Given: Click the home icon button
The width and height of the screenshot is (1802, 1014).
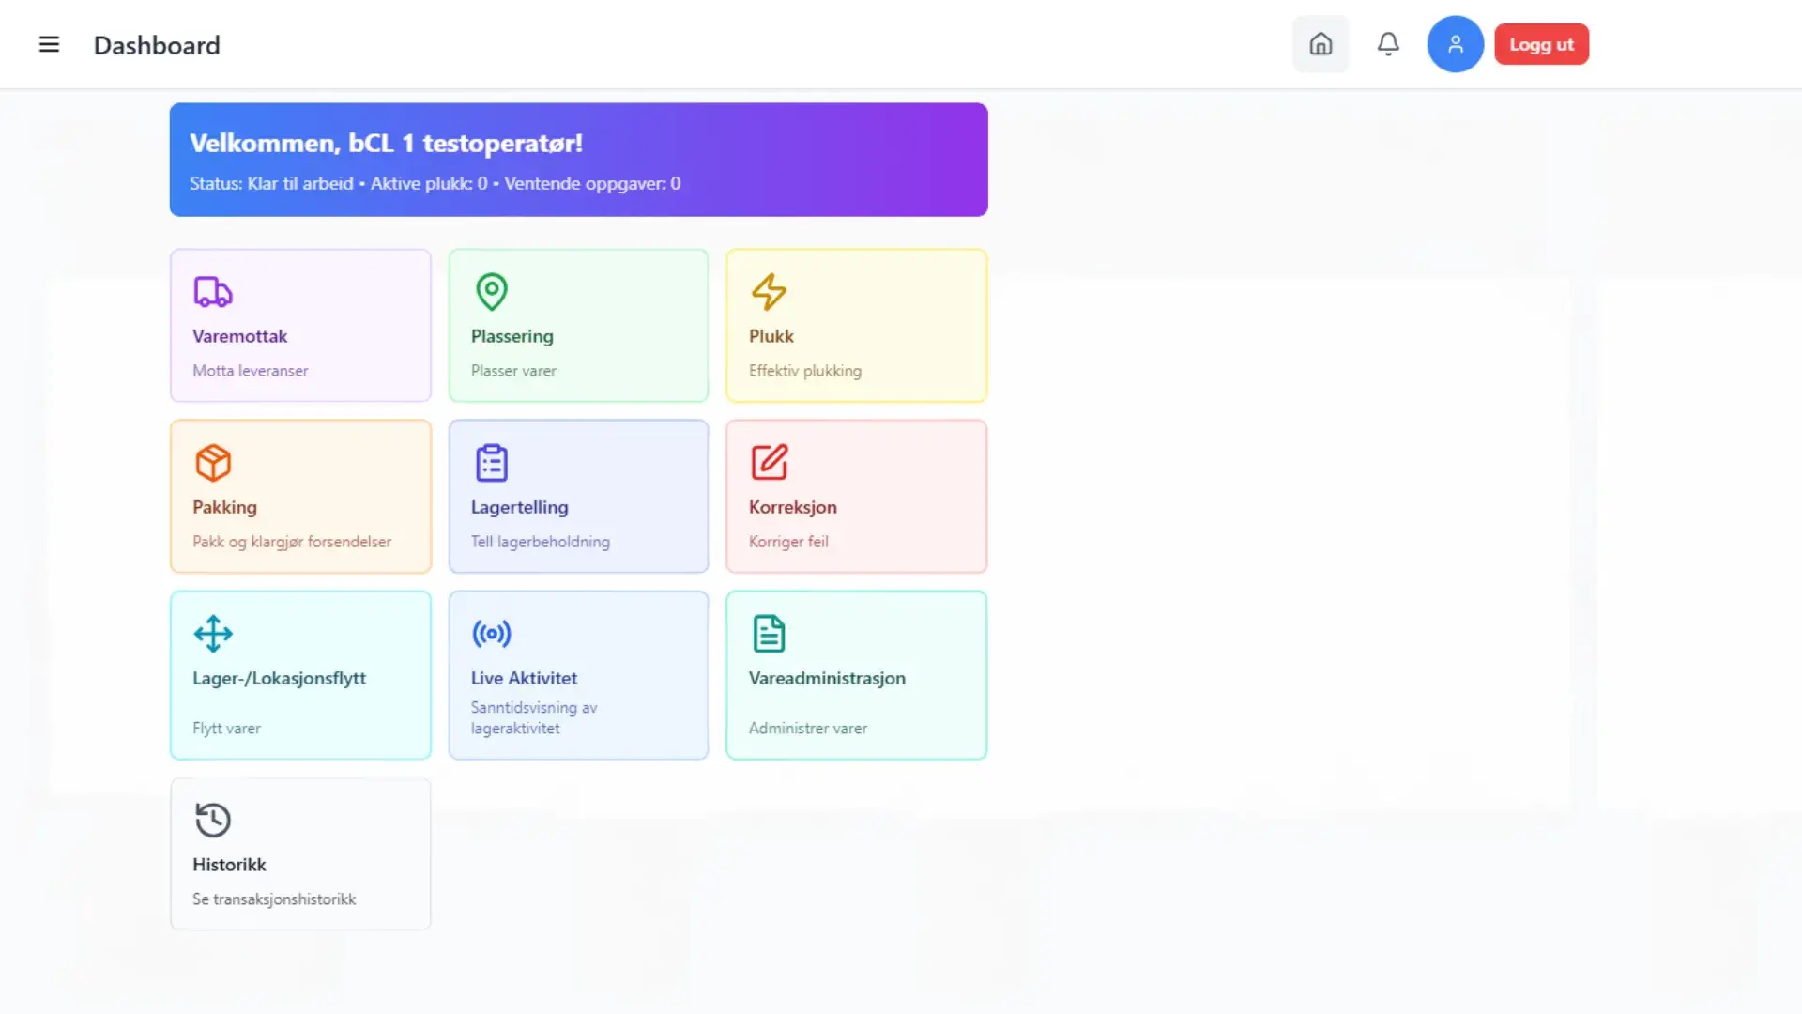Looking at the screenshot, I should tap(1321, 44).
